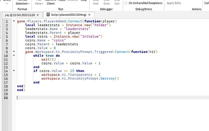Viewport: 209px width, 131px height.
Task: Collapse the while true do loop
Action: 14,56
